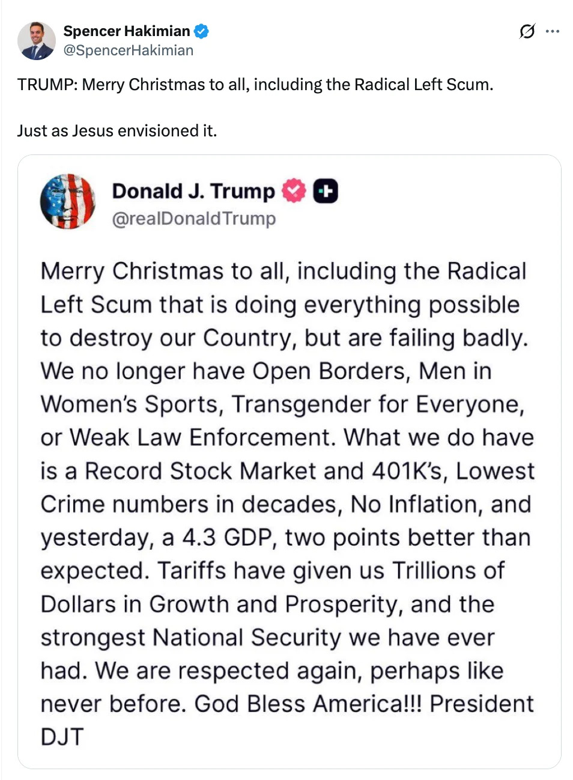Open the three-dot more options menu
The width and height of the screenshot is (573, 780).
pyautogui.click(x=553, y=31)
